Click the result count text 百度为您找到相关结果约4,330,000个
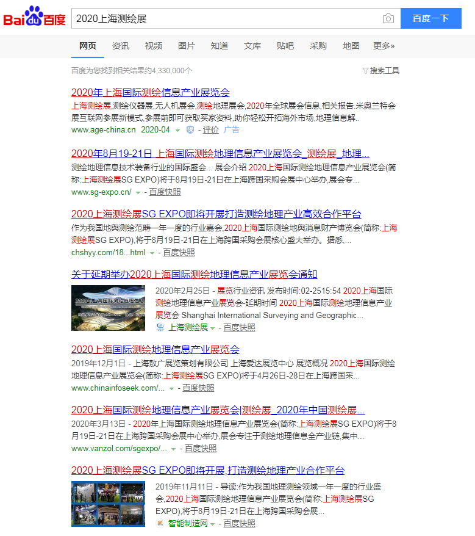This screenshot has height=536, width=475. pos(132,71)
